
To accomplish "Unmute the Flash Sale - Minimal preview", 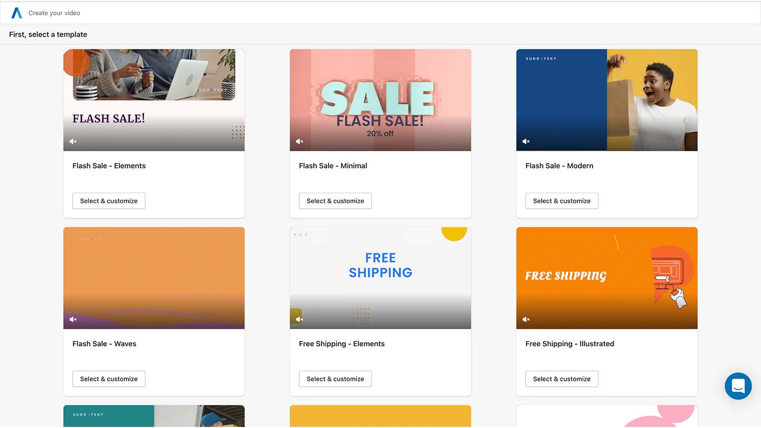I will pyautogui.click(x=299, y=141).
